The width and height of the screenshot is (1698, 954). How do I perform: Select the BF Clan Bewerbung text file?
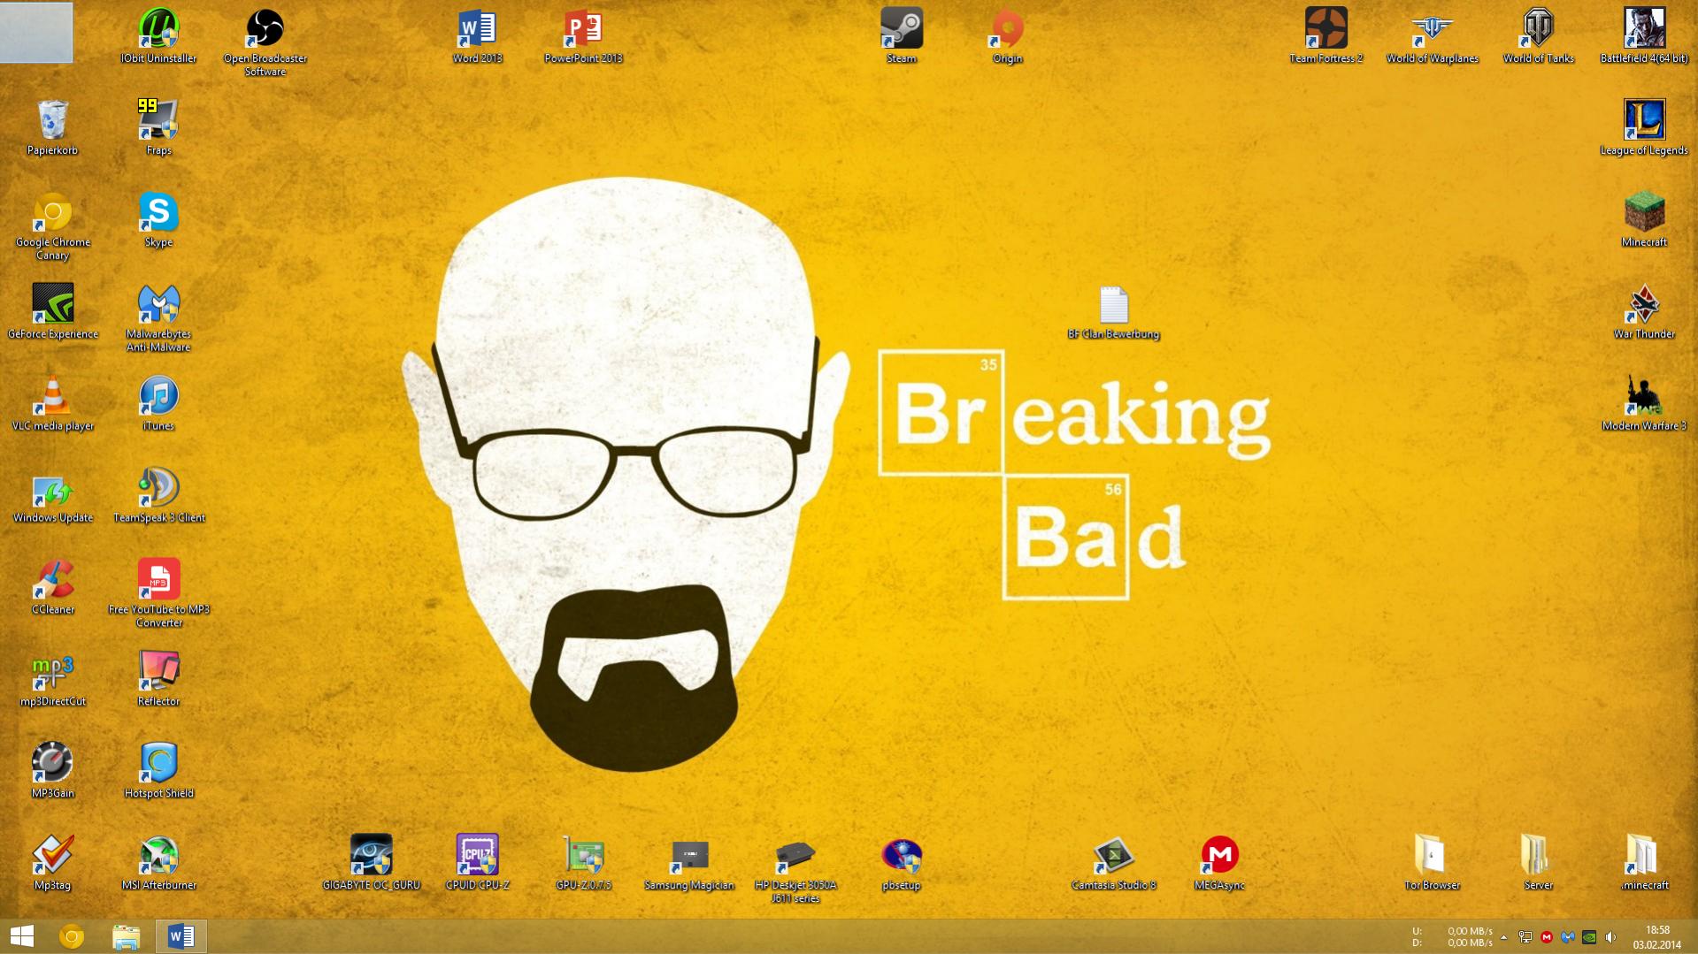coord(1113,312)
